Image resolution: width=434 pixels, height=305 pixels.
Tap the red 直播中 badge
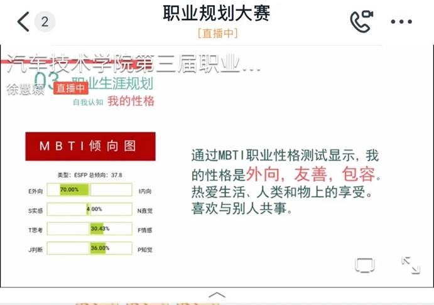point(71,88)
